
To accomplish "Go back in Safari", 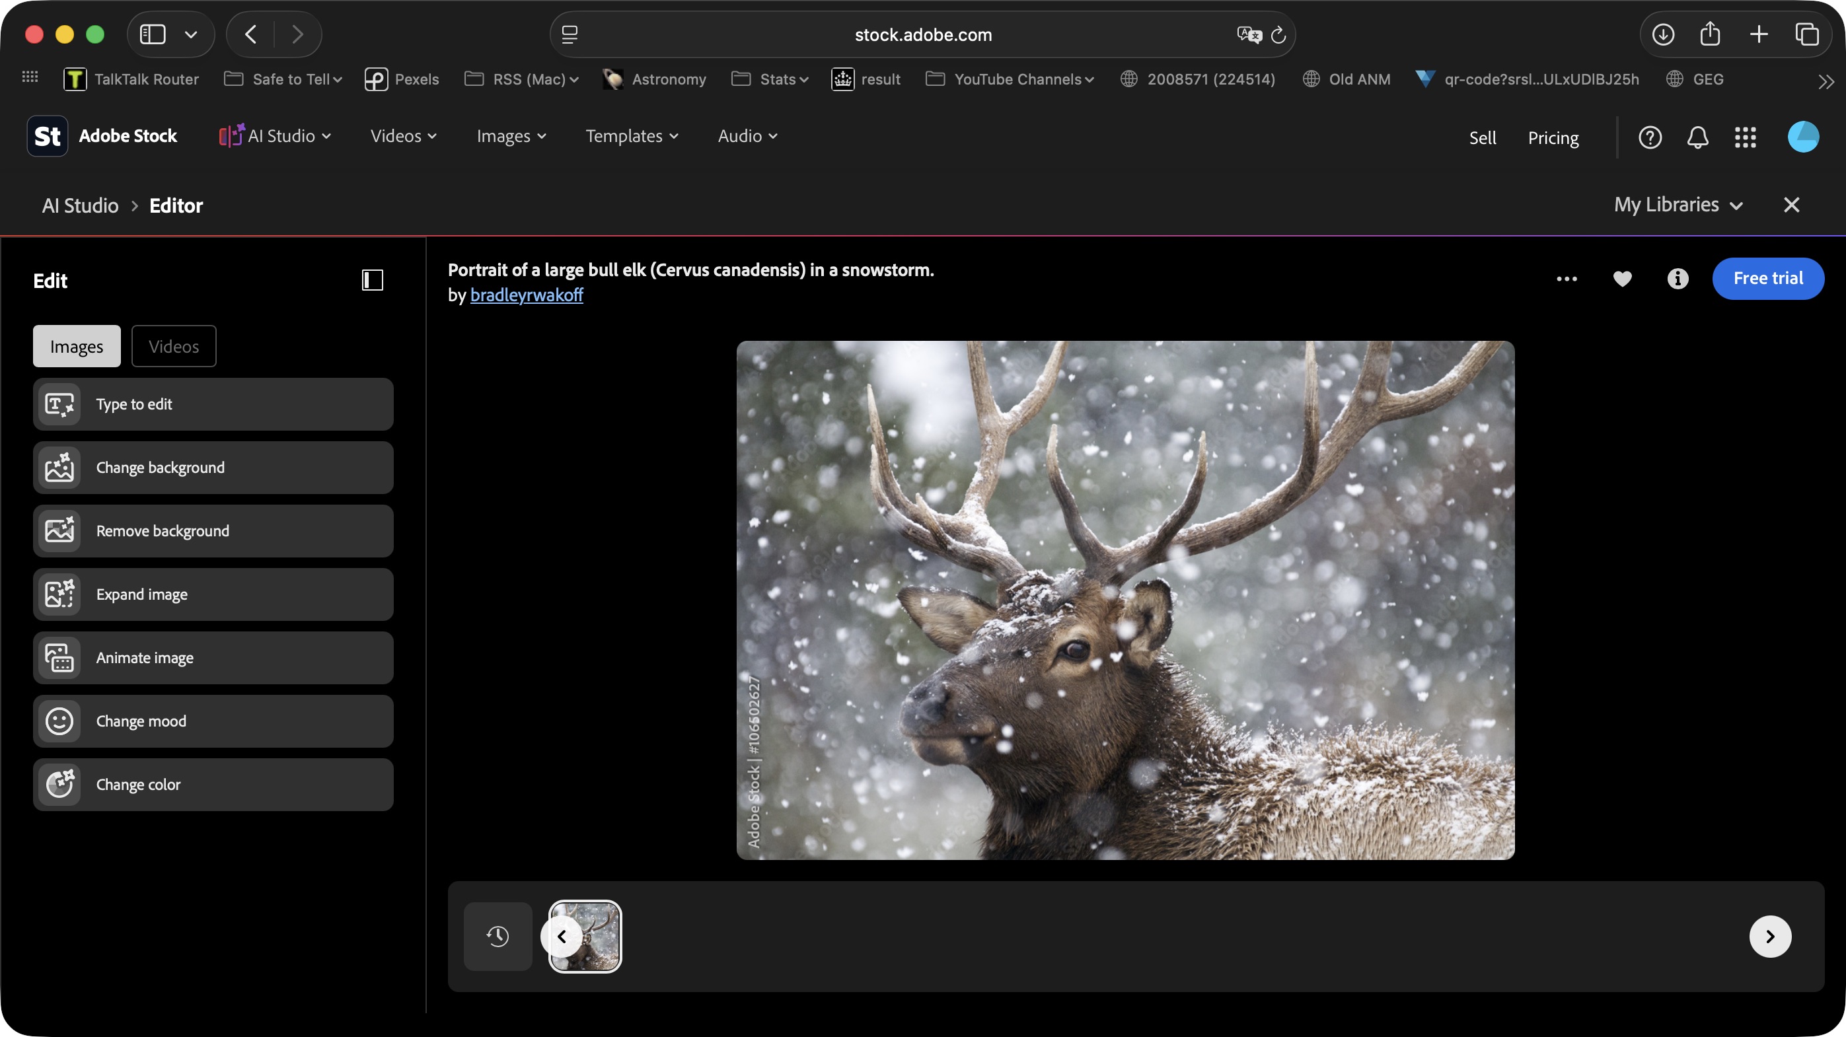I will coord(251,34).
